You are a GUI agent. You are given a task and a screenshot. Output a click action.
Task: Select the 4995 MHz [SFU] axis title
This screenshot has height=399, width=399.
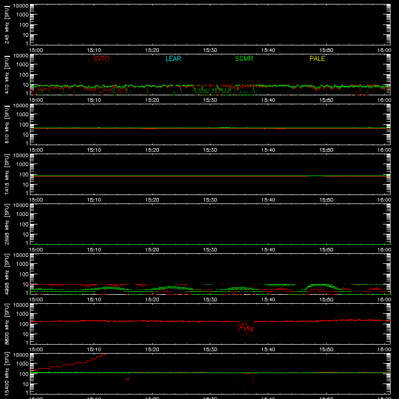tap(7, 274)
